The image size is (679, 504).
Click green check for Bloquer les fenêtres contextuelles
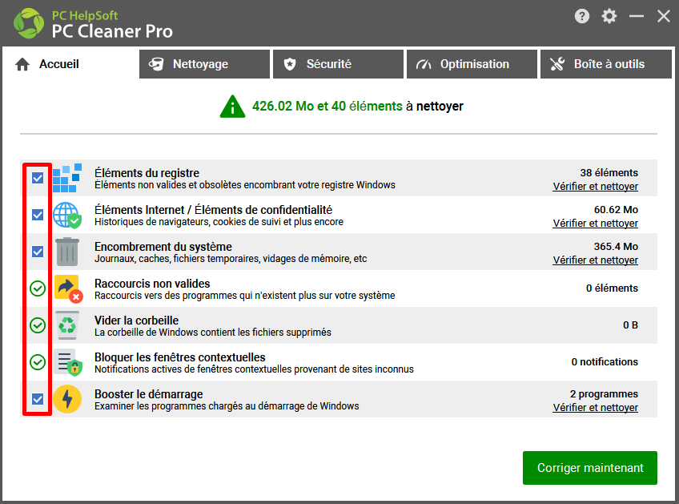tap(38, 362)
